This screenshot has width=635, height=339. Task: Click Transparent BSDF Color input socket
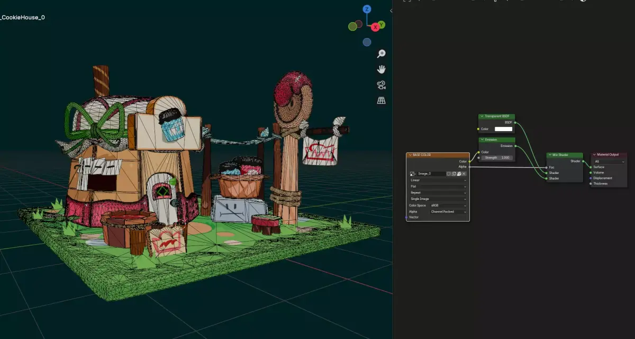pos(478,129)
